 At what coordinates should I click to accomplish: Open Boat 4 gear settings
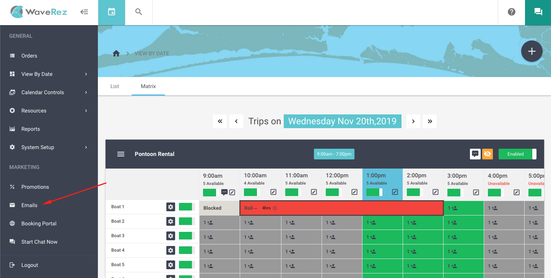click(x=171, y=250)
